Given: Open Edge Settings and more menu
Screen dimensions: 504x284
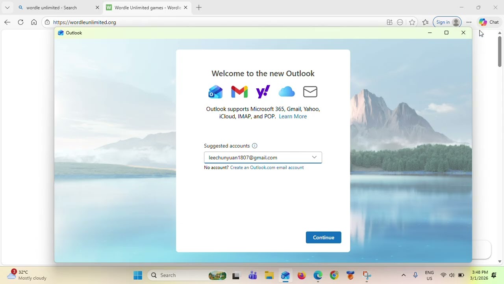Looking at the screenshot, I should coord(469,22).
